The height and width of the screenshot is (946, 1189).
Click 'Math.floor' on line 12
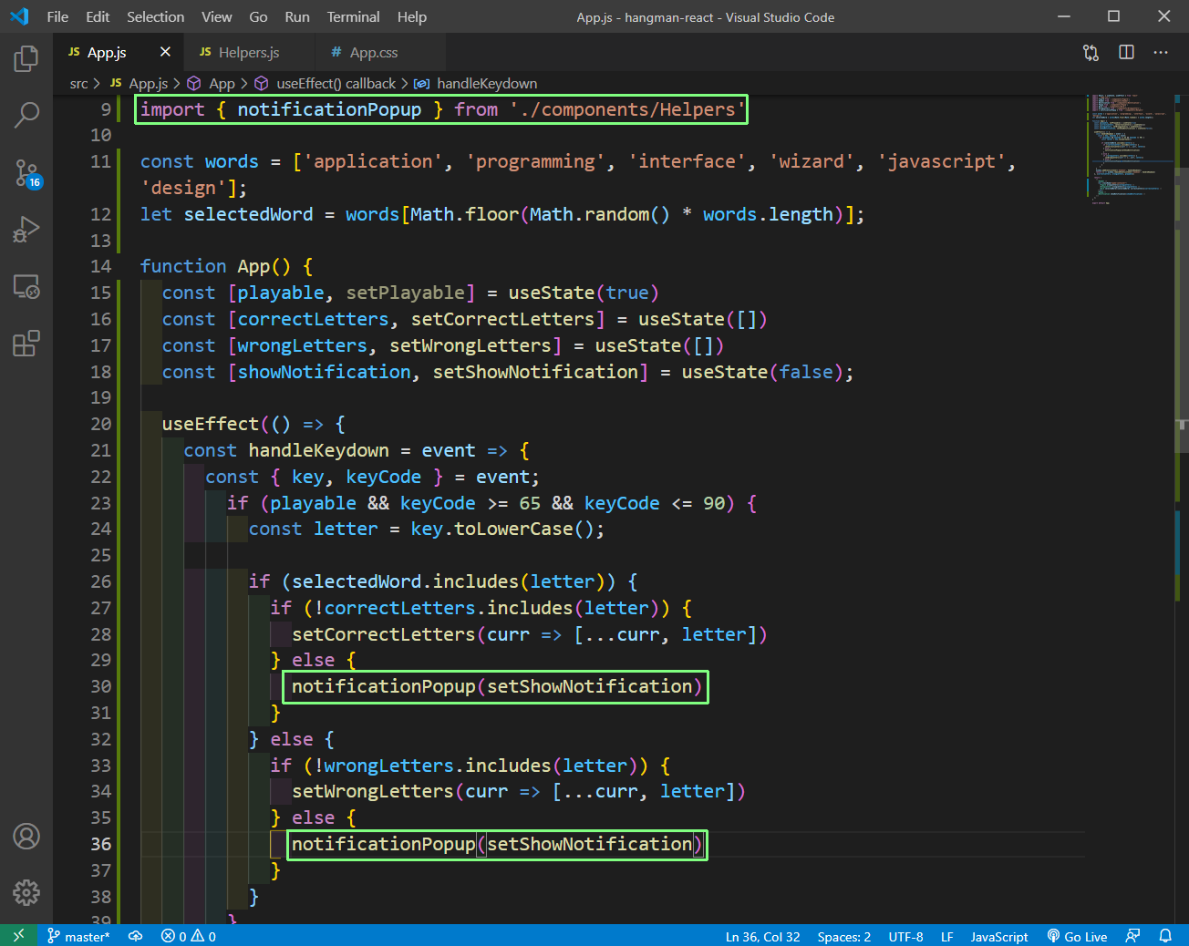[x=464, y=214]
